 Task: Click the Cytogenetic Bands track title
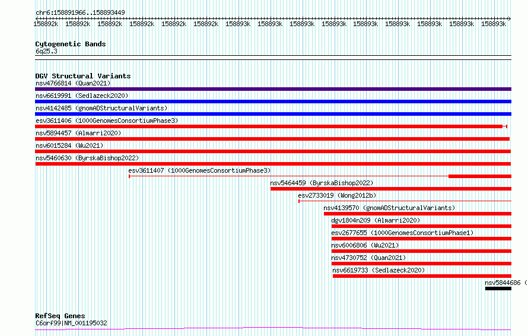71,44
